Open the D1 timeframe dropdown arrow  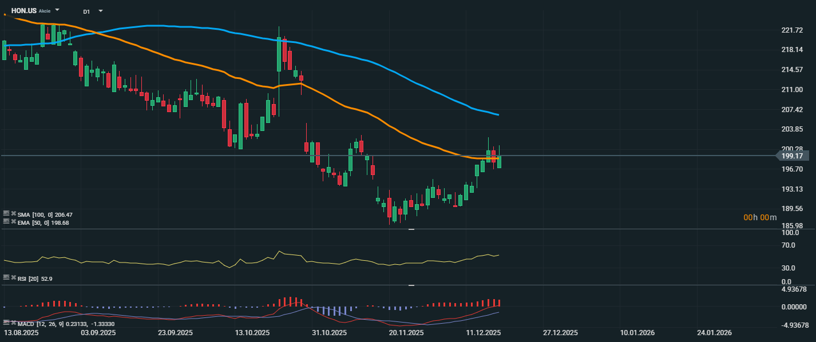[101, 10]
